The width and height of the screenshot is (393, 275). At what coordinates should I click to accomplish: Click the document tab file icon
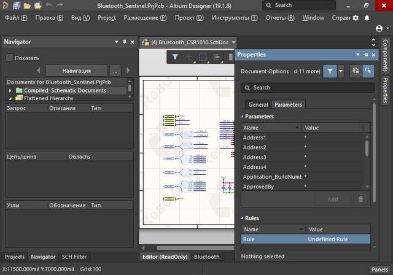(x=146, y=42)
